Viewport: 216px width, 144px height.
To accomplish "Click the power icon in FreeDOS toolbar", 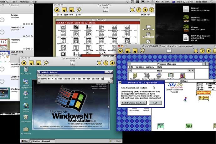I will click(152, 10).
